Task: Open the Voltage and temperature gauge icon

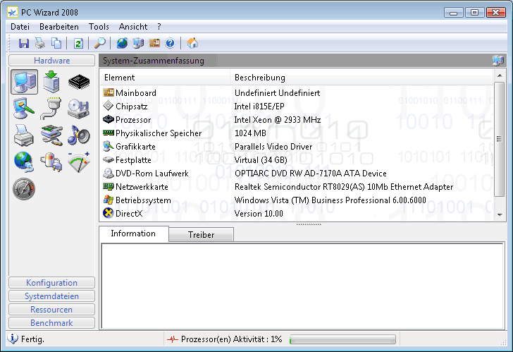Action: (79, 162)
